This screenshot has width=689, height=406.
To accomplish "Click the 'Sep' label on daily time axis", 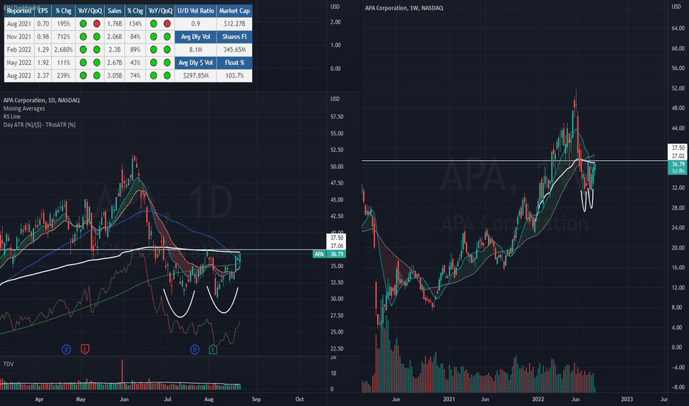I will click(257, 399).
